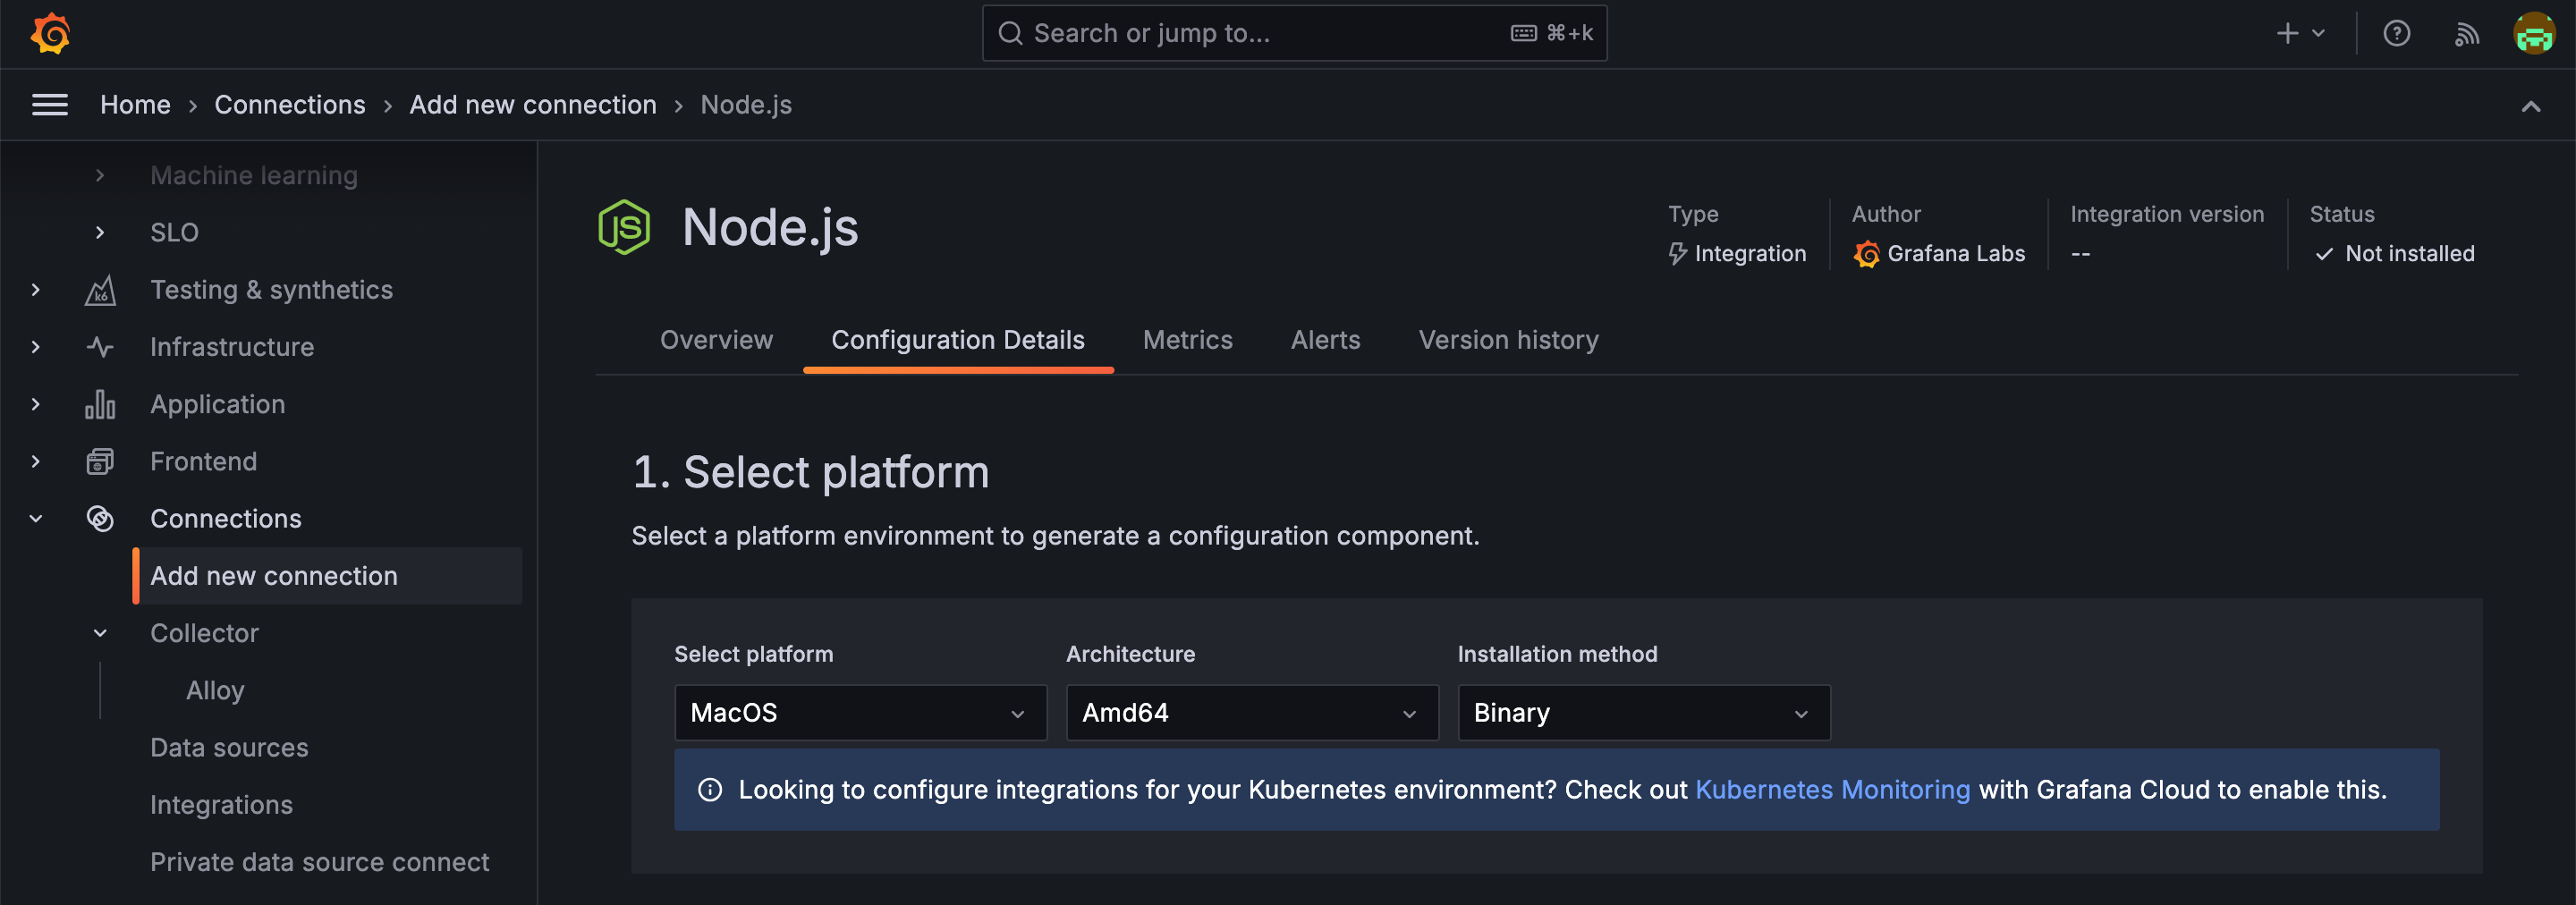Collapse the top bar with the chevron
This screenshot has width=2576, height=905.
coord(2530,106)
